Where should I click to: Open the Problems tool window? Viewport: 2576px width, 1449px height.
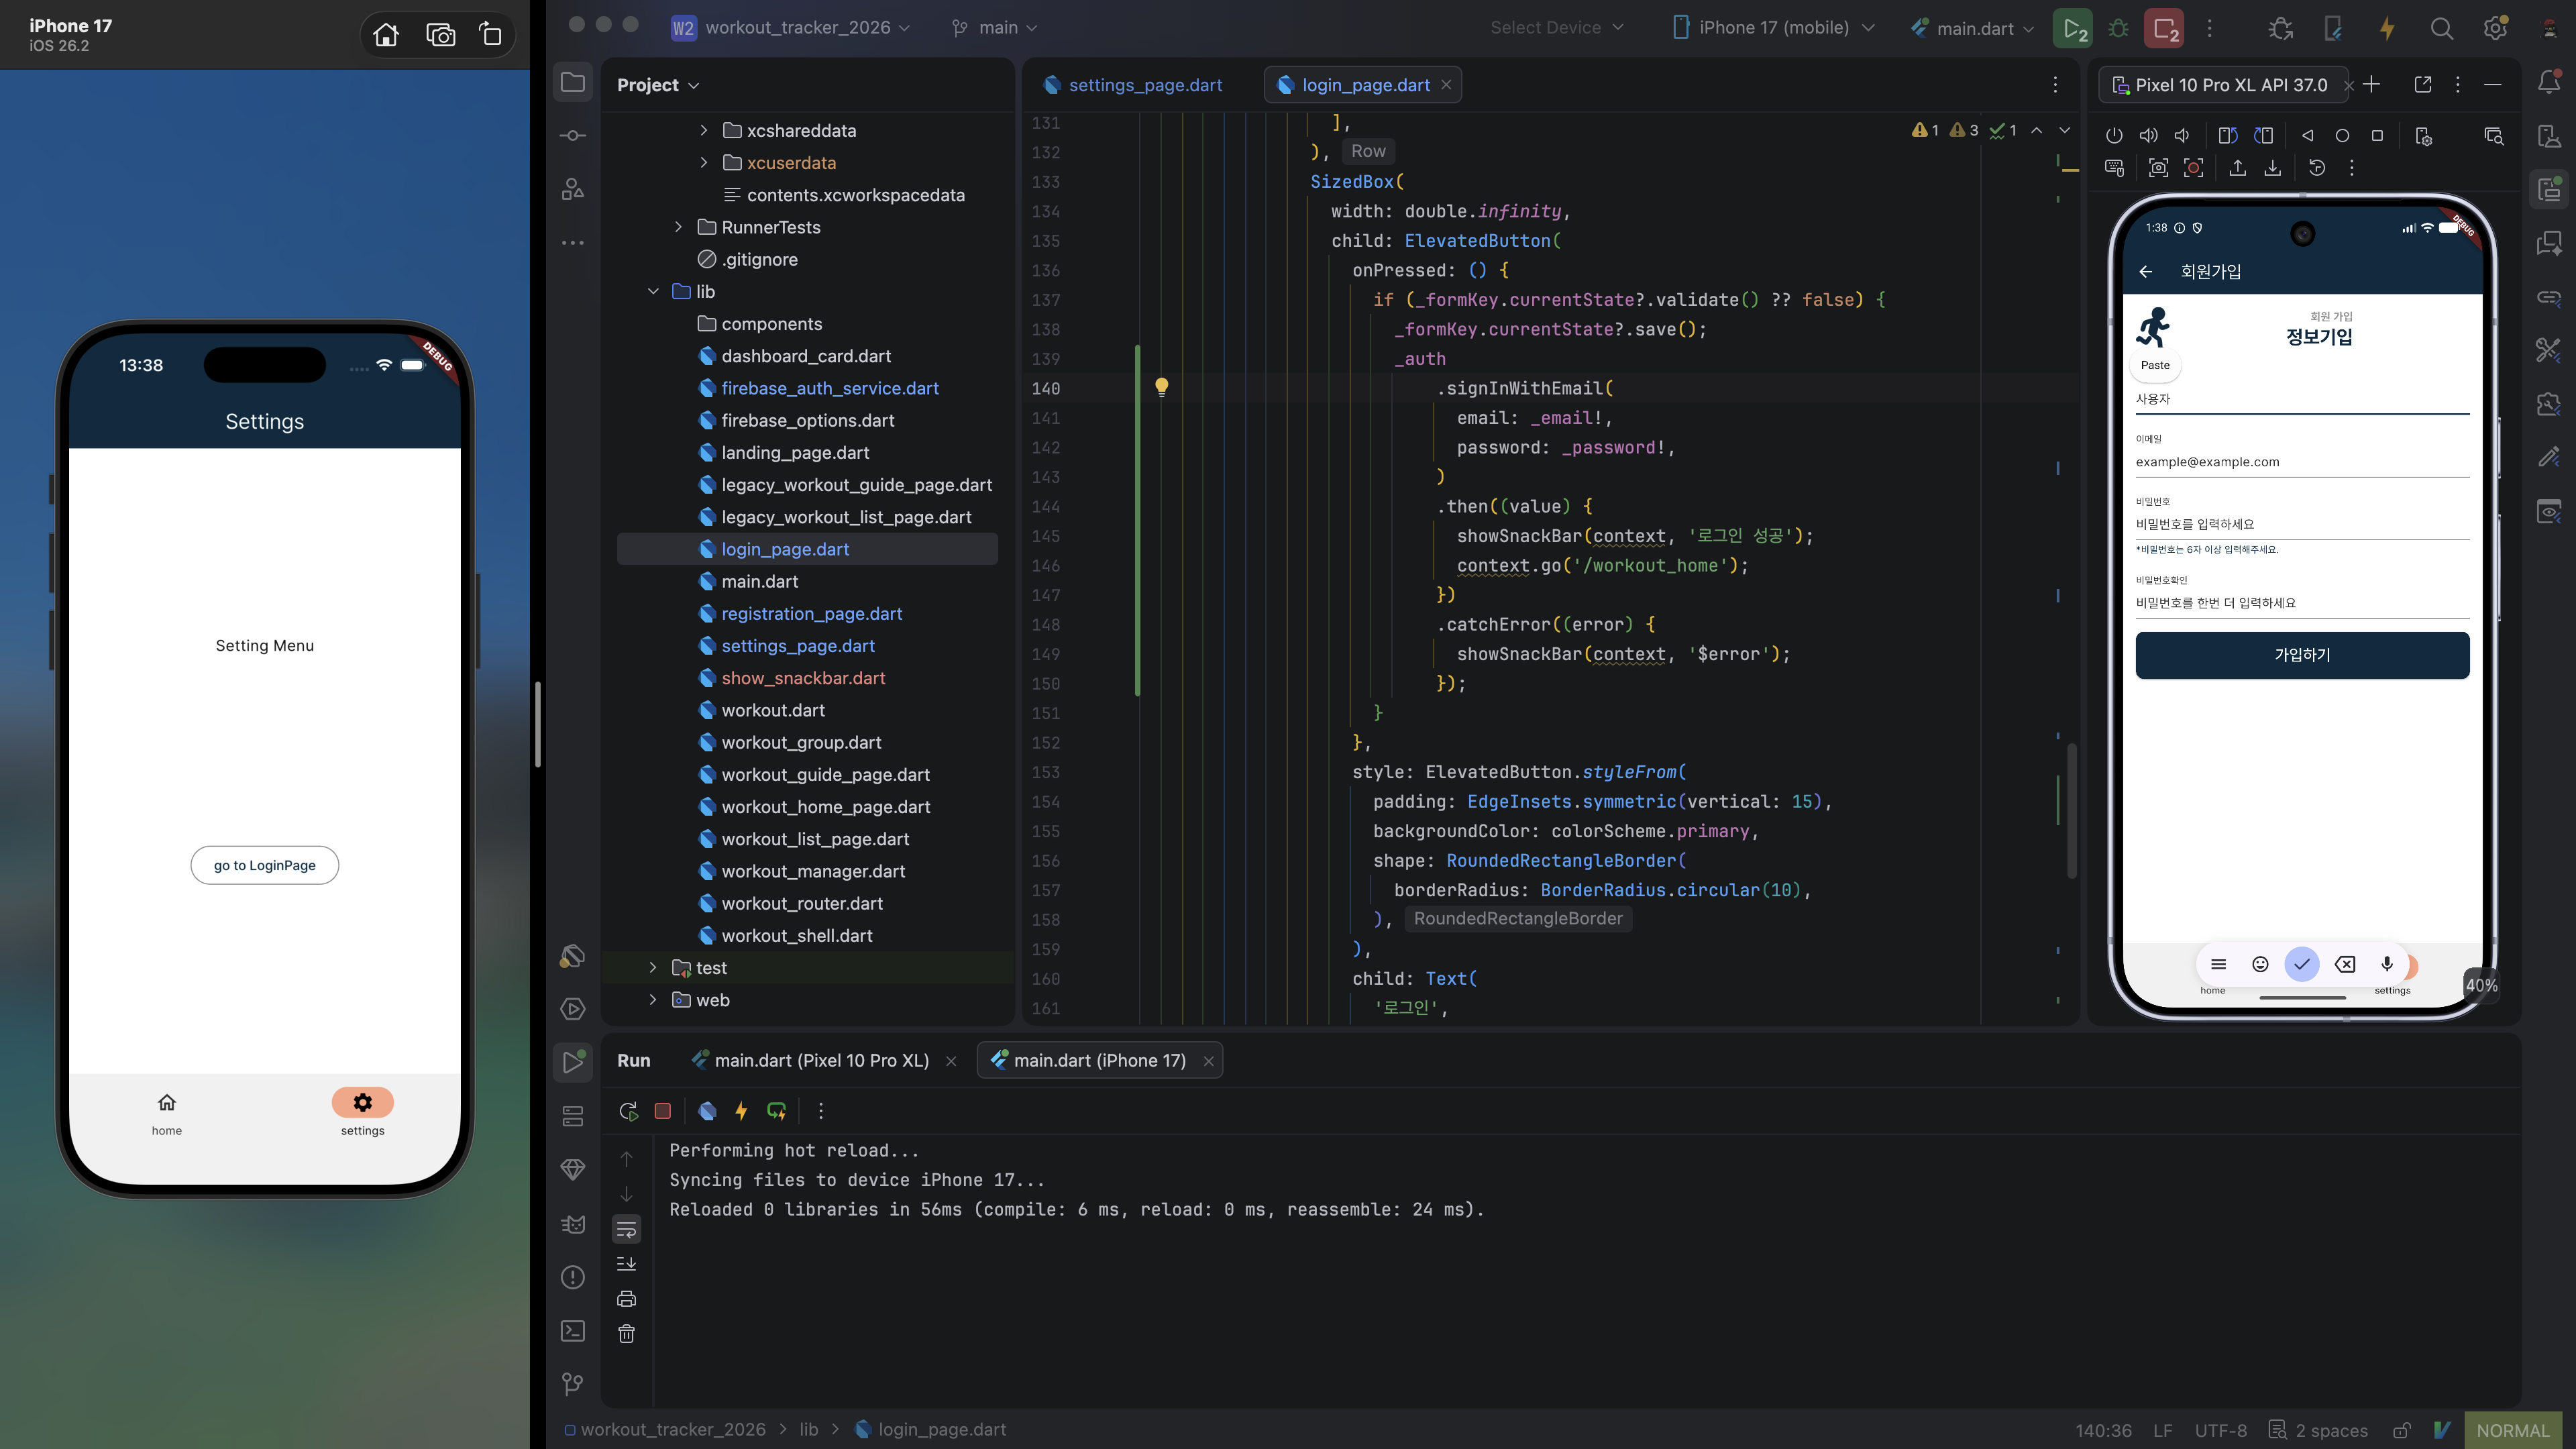[573, 1277]
